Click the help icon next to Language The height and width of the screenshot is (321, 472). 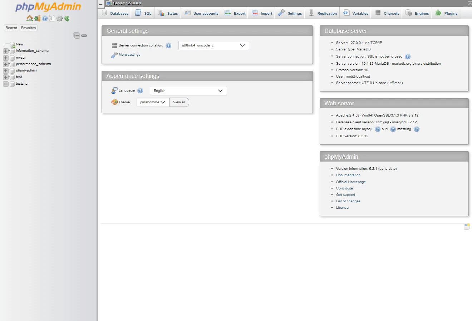(140, 91)
